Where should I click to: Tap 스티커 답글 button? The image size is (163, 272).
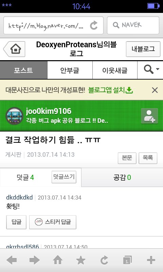coord(53,222)
